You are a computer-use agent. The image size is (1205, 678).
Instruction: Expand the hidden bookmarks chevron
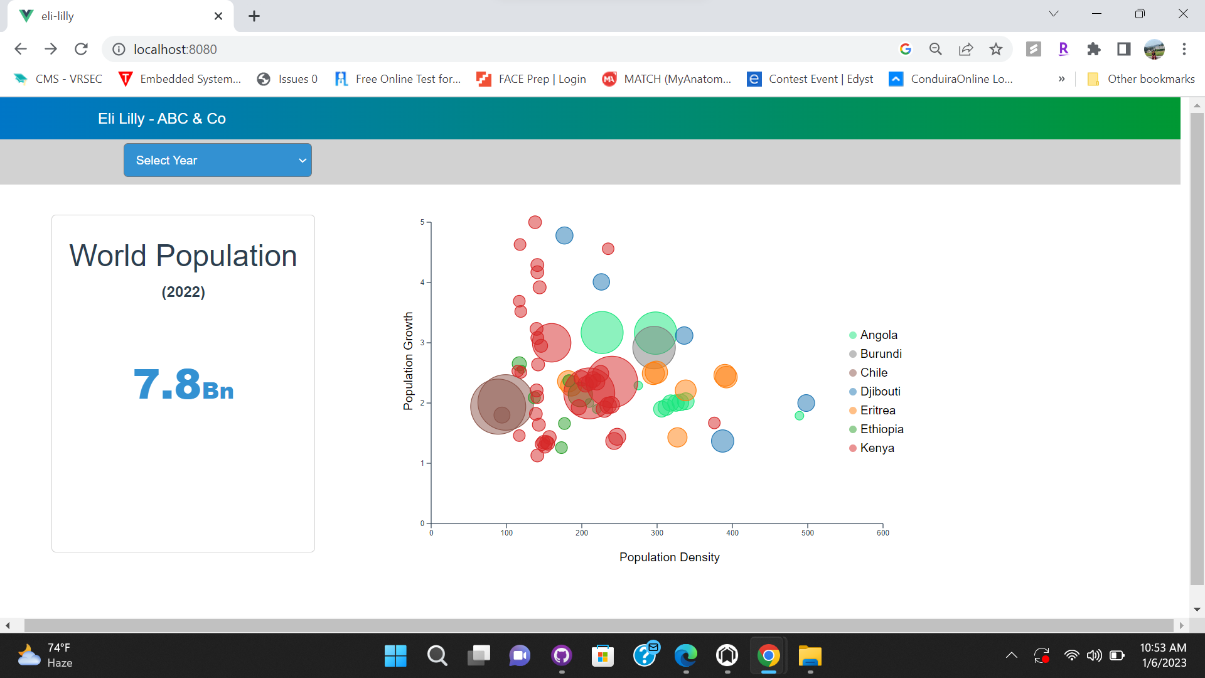coord(1061,78)
